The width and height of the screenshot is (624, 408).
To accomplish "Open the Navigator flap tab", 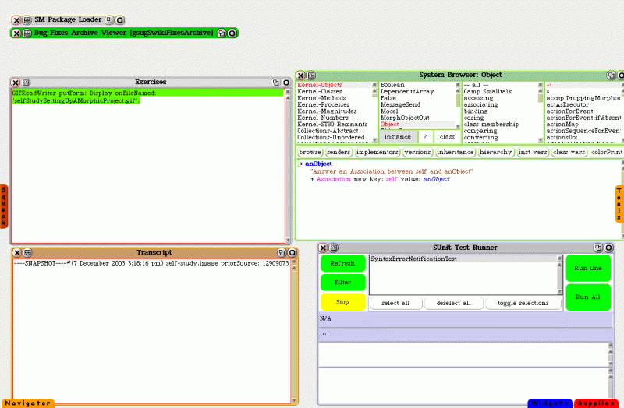I will (x=28, y=403).
